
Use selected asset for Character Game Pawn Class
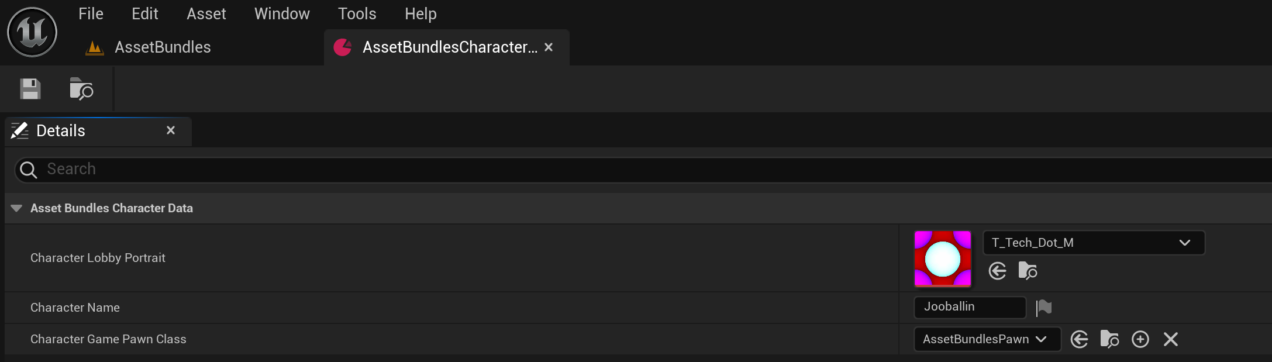tap(1079, 339)
